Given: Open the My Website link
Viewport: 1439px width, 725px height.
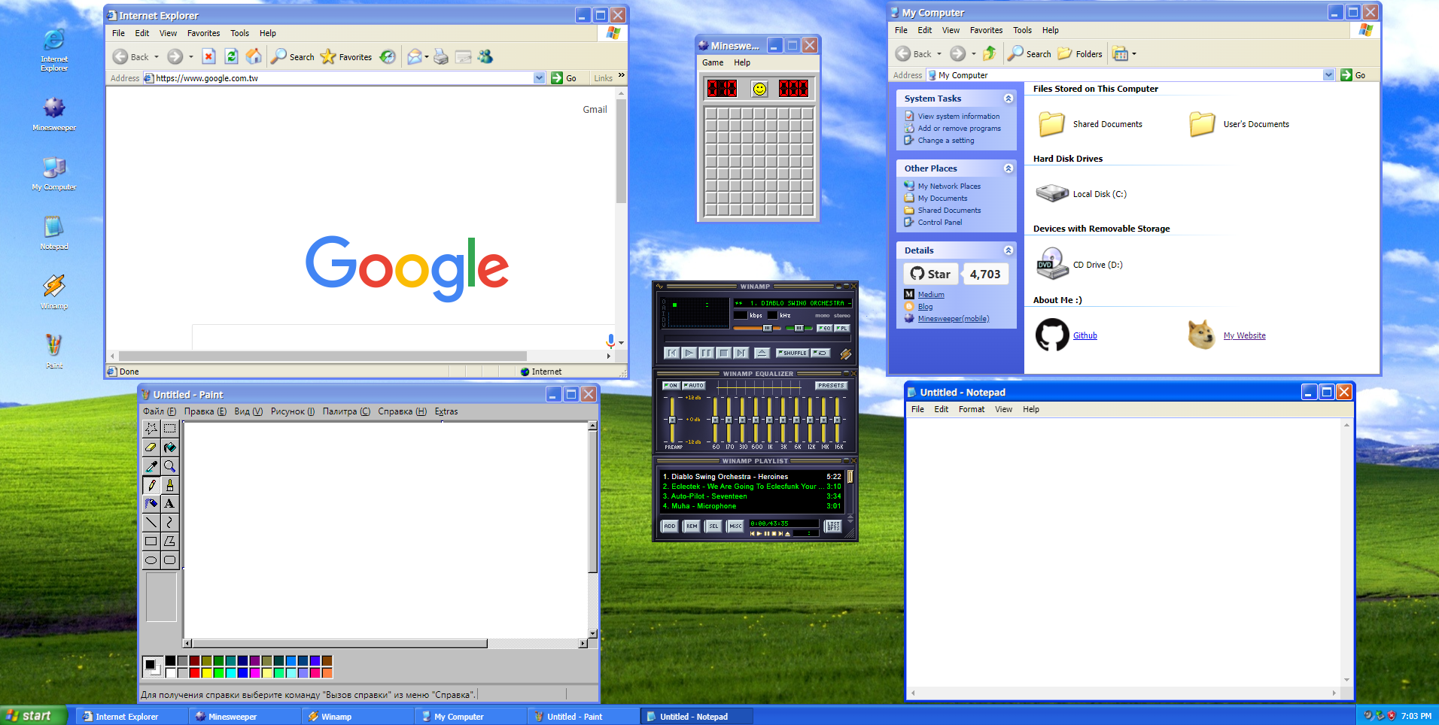Looking at the screenshot, I should pyautogui.click(x=1244, y=335).
